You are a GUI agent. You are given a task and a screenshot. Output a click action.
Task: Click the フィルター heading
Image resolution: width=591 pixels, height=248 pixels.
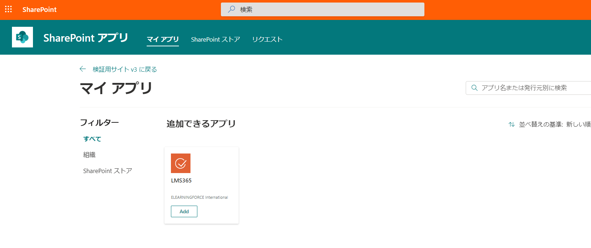tap(99, 122)
